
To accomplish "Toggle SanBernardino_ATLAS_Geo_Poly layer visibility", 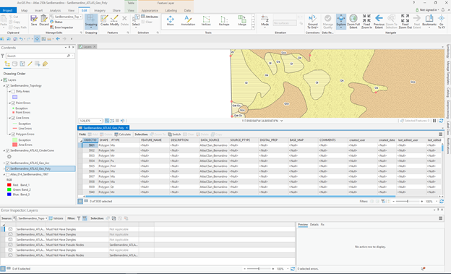I will coord(8,168).
